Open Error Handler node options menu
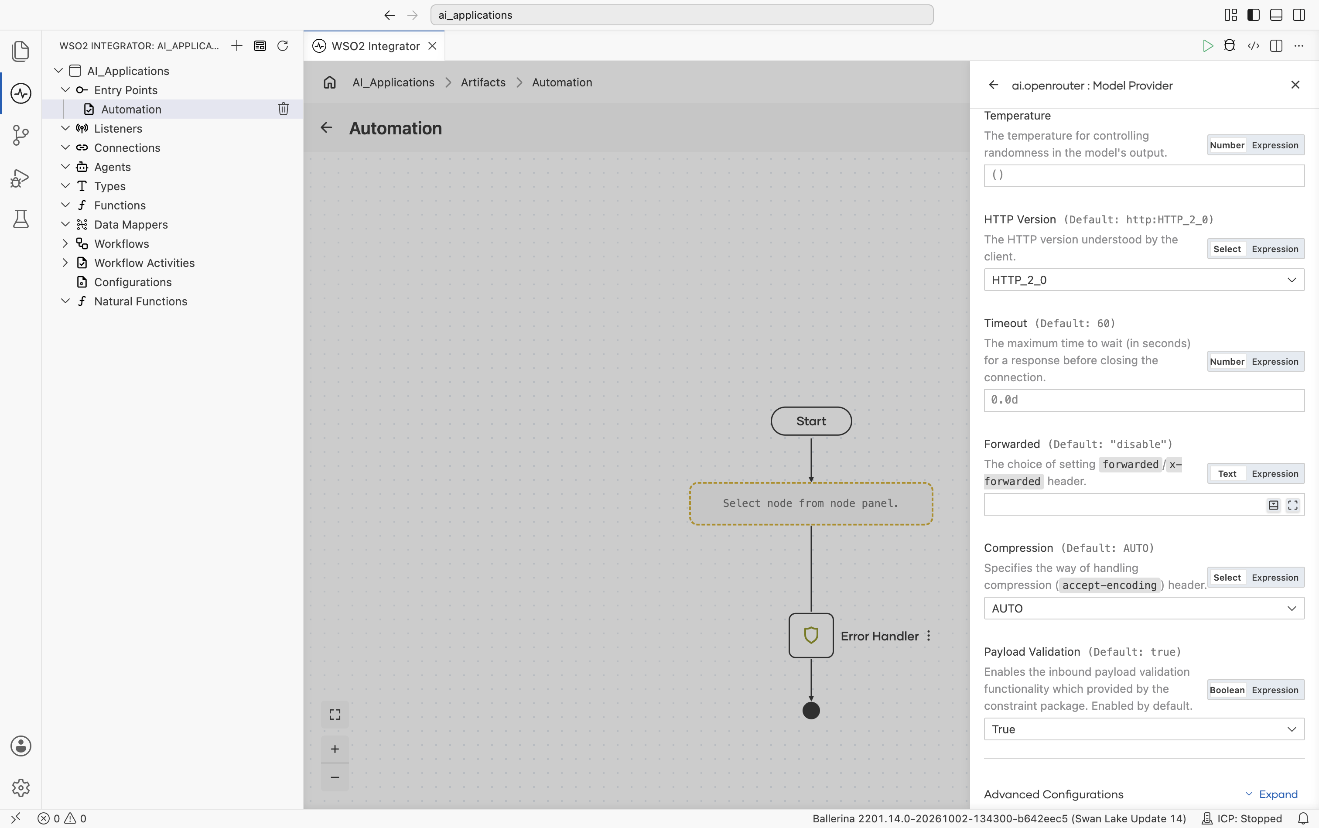This screenshot has height=828, width=1319. 929,636
